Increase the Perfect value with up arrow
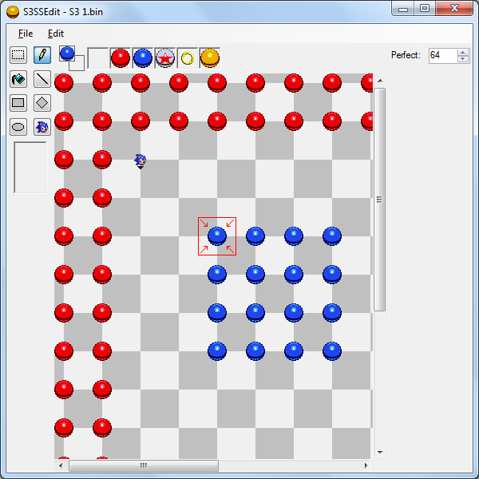 (x=463, y=52)
